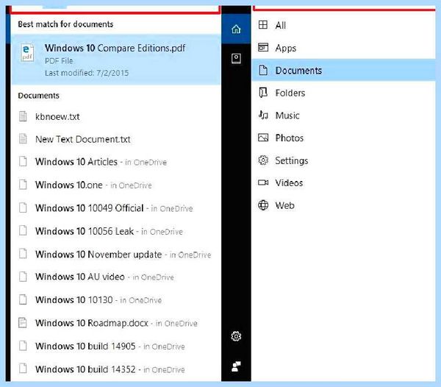Open Cortana settings gear in sidebar
The height and width of the screenshot is (387, 441).
236,336
